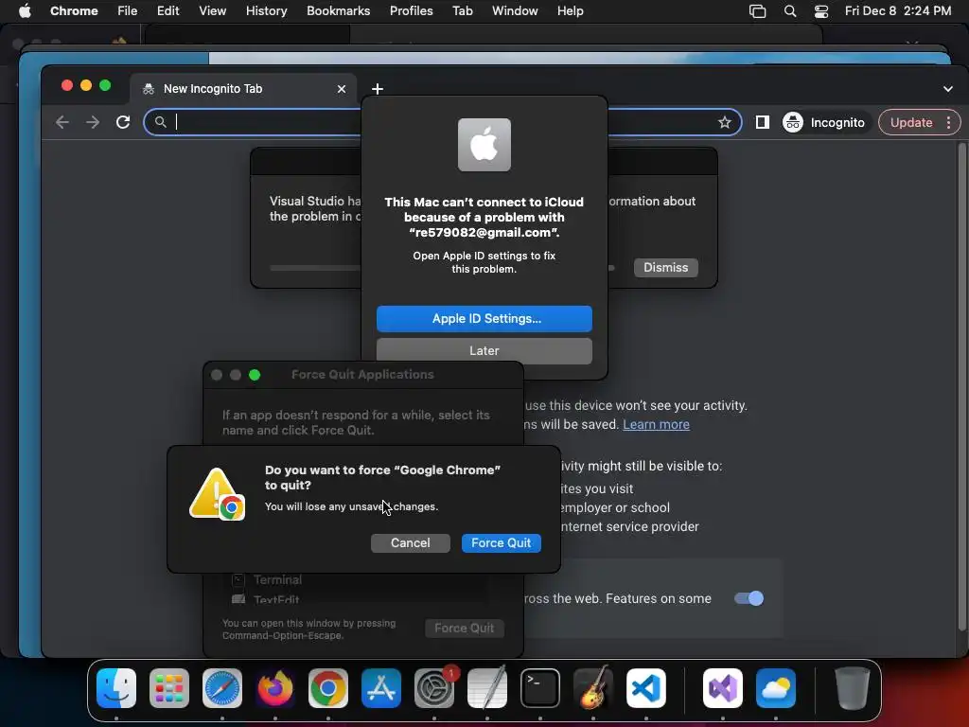Open Visual Studio Code in the dock
Viewport: 969px width, 727px height.
(646, 688)
